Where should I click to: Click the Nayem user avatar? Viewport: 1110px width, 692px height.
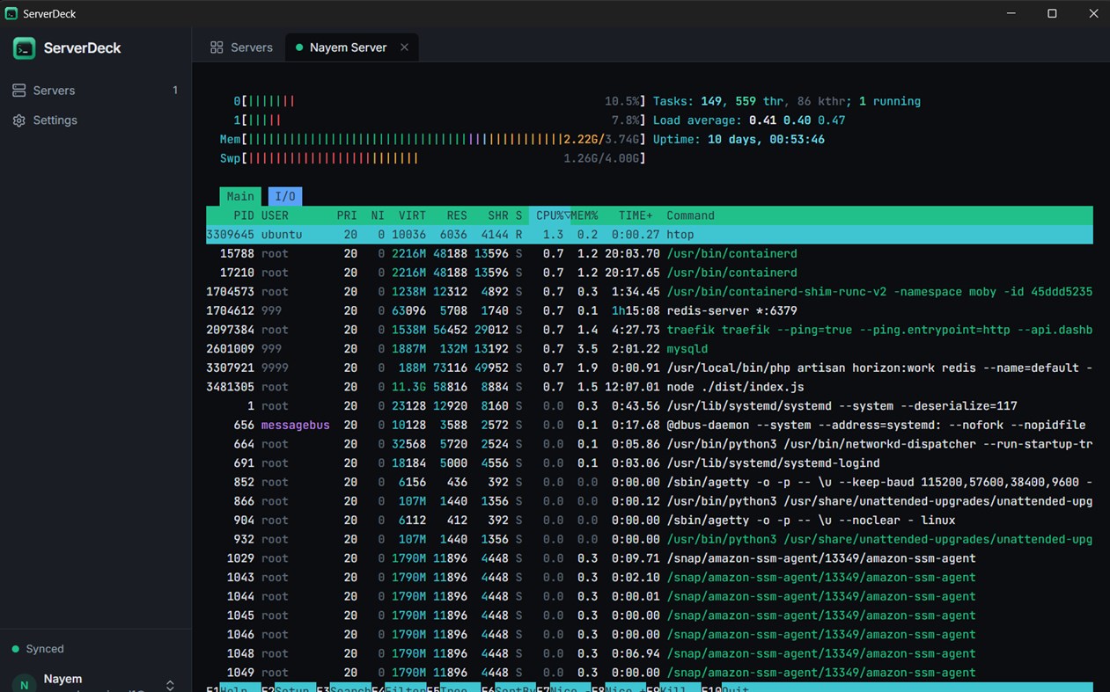coord(24,683)
